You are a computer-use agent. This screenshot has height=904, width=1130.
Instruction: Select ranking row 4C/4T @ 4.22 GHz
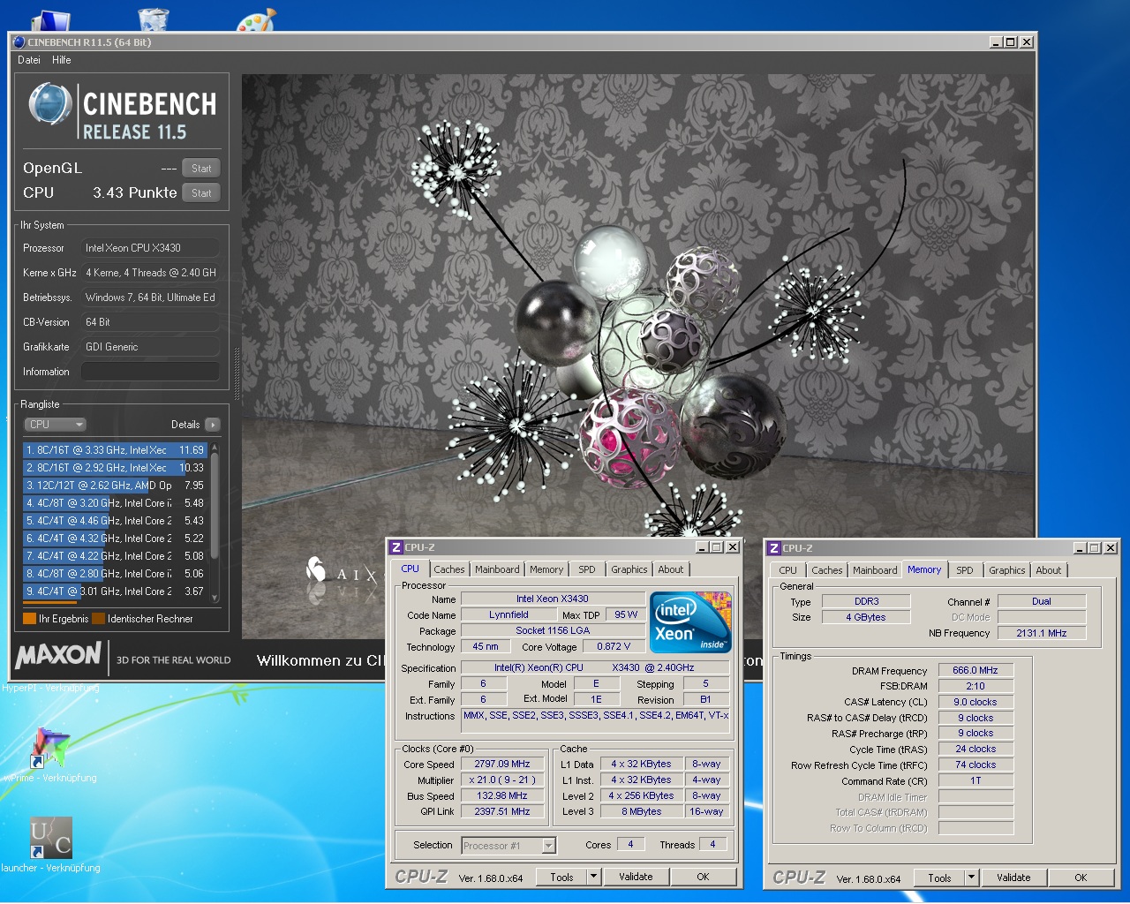coord(115,556)
